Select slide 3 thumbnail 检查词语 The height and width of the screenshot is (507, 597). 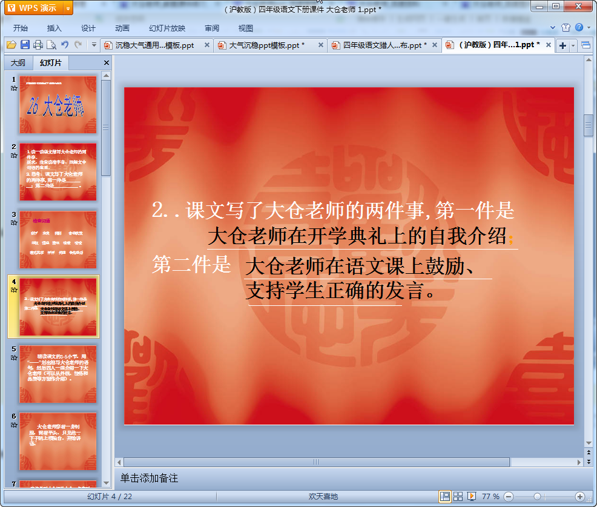pos(58,239)
